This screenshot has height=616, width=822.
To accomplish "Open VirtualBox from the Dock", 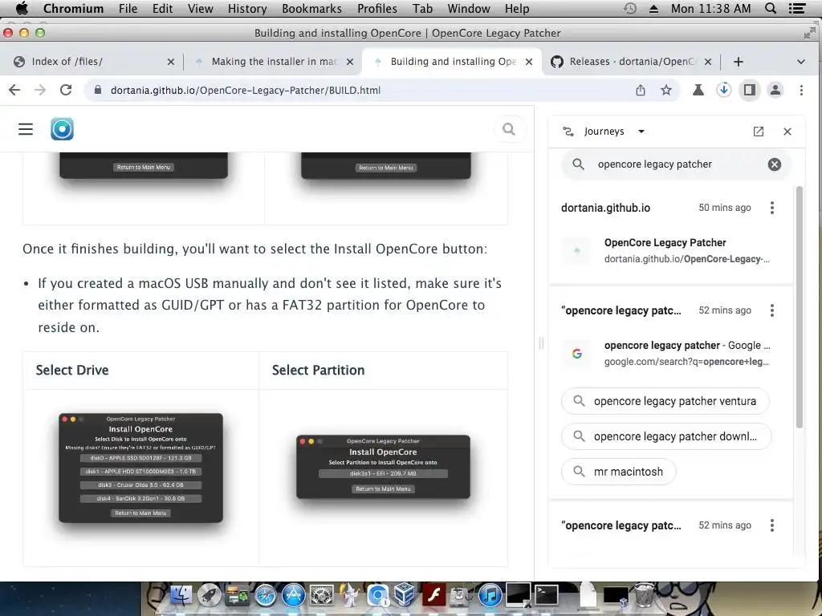I will 405,596.
